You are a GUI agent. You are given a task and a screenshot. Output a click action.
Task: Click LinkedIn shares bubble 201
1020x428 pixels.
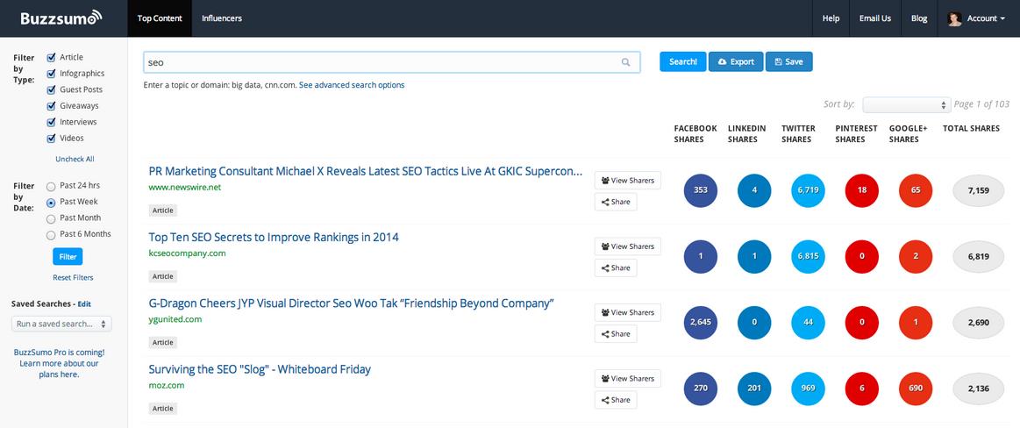(x=754, y=389)
